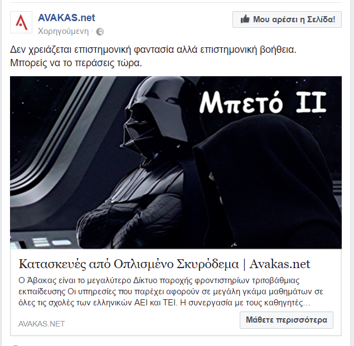Image resolution: width=354 pixels, height=346 pixels.
Task: Click the Μπετό II text on image
Action: pyautogui.click(x=263, y=103)
